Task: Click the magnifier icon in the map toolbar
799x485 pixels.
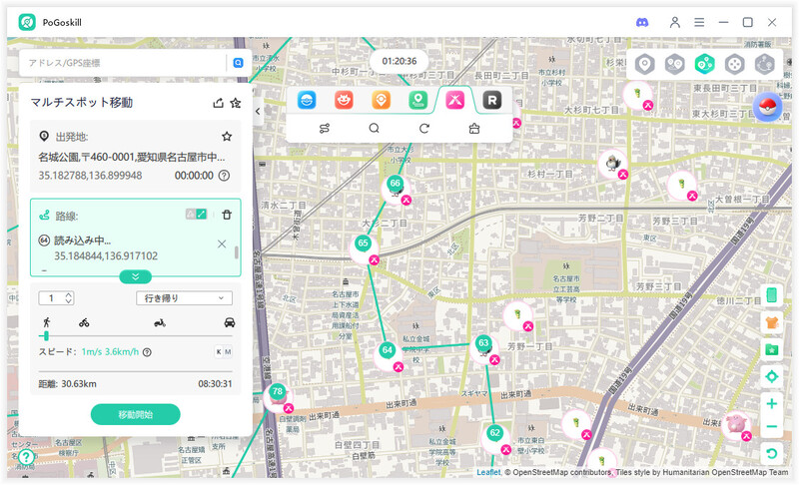Action: (374, 129)
